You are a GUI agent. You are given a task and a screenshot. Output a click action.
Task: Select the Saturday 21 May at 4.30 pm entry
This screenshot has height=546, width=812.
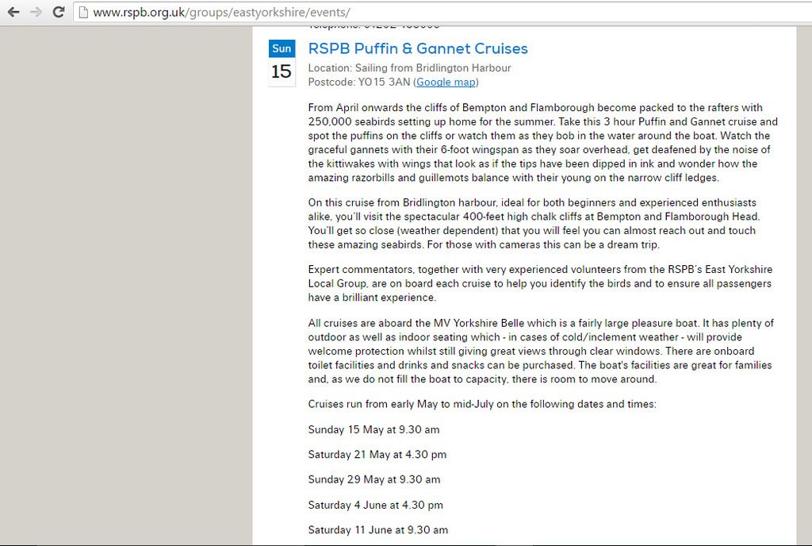point(377,454)
